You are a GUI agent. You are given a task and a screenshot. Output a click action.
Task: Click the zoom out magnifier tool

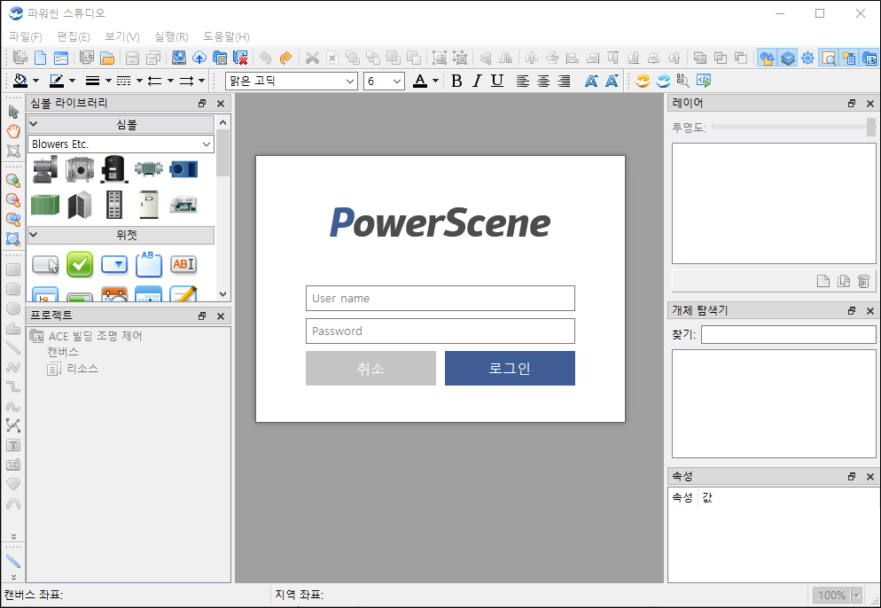pyautogui.click(x=13, y=200)
